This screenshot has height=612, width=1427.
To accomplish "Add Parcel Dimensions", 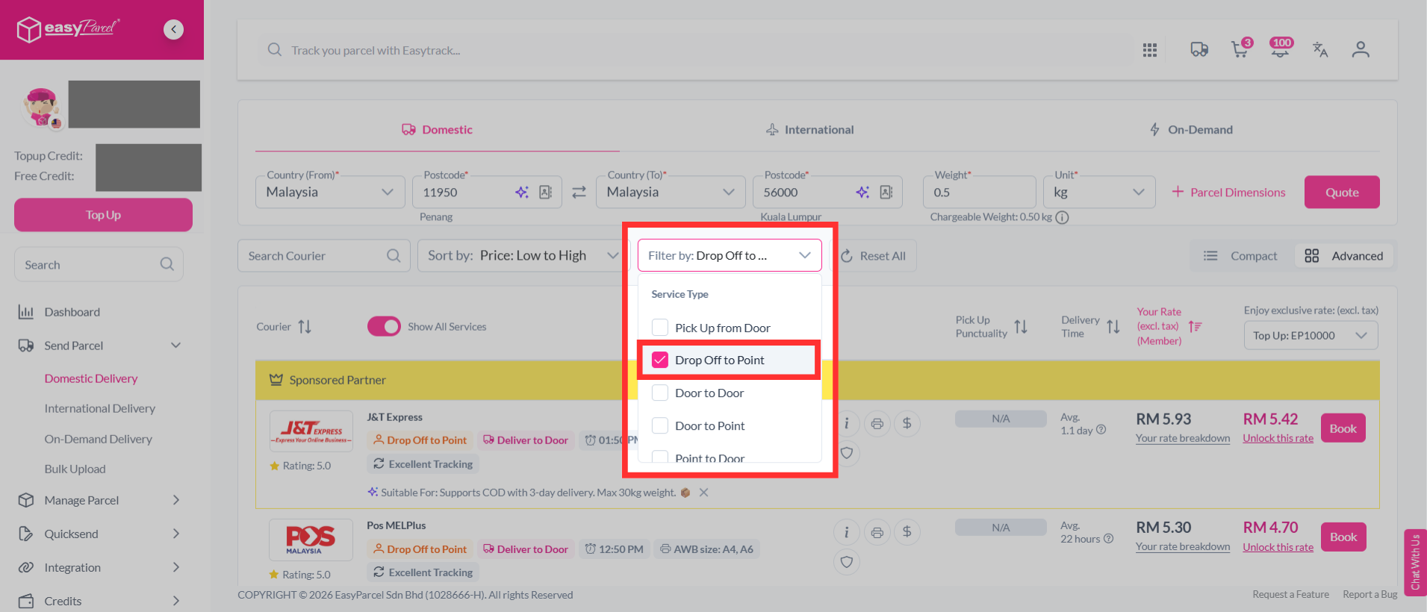I will tap(1229, 193).
